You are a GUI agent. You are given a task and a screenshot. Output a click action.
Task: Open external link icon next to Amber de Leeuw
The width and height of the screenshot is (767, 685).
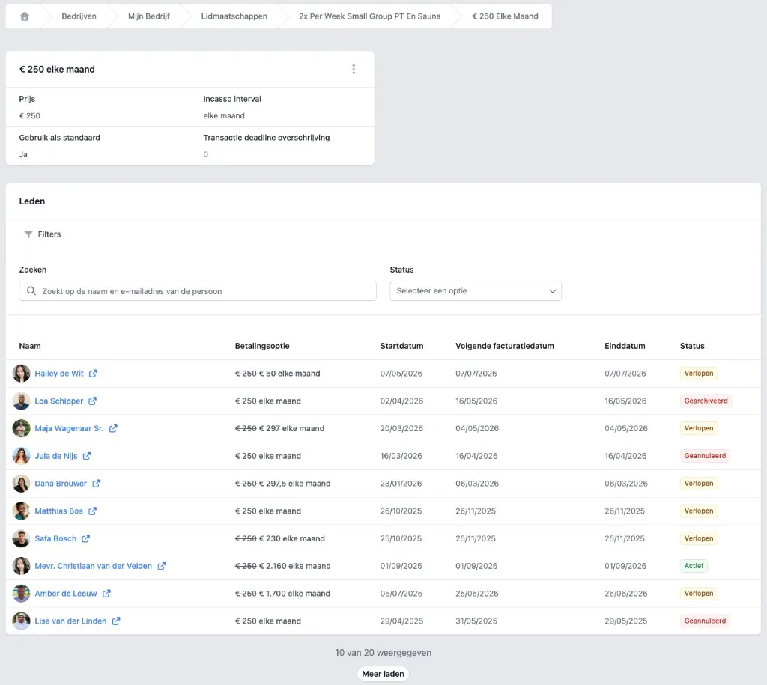coord(106,594)
